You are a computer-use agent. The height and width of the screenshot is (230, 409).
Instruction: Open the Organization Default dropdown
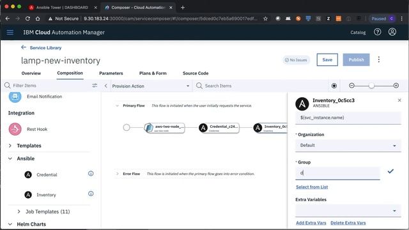pos(348,146)
